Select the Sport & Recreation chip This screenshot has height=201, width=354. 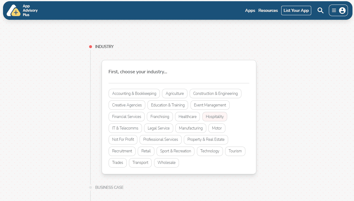[175, 151]
